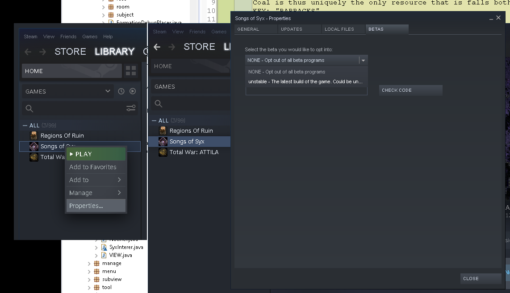The width and height of the screenshot is (510, 293).
Task: Click the grid view icon beside HOME
Action: tap(131, 71)
